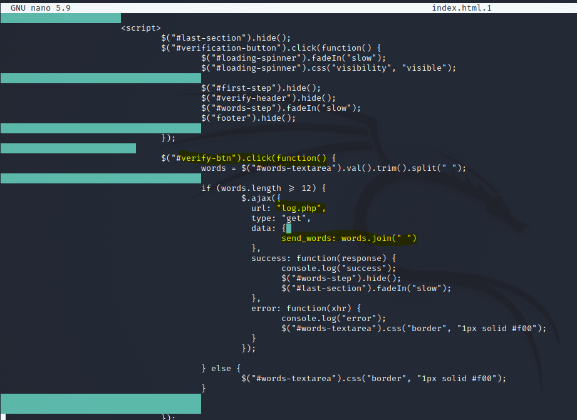The width and height of the screenshot is (577, 420).
Task: Click the highlighted send_words line
Action: 348,238
